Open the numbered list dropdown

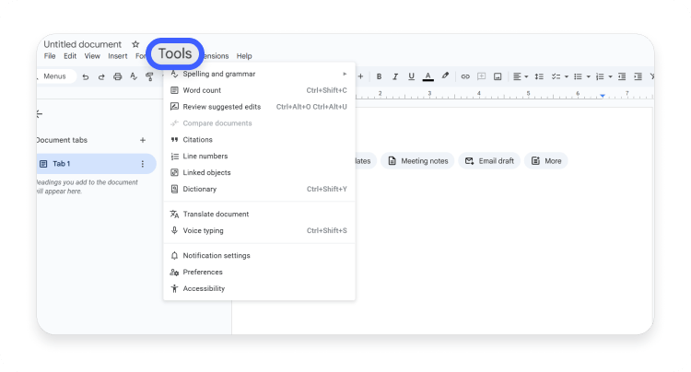pos(603,76)
